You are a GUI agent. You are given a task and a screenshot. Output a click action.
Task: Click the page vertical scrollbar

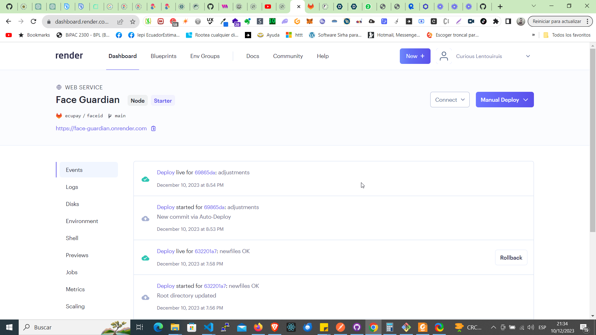pyautogui.click(x=593, y=140)
